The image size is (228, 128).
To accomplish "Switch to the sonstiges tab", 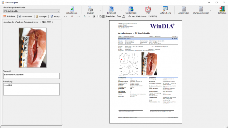I will (41, 16).
